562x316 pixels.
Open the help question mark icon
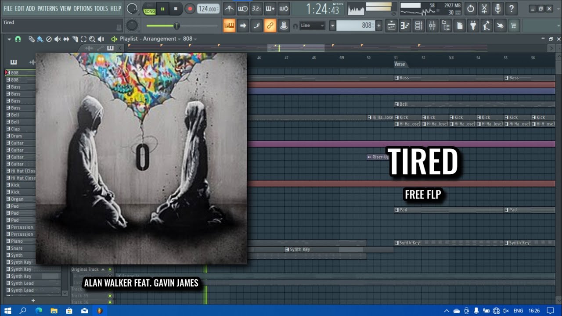511,8
